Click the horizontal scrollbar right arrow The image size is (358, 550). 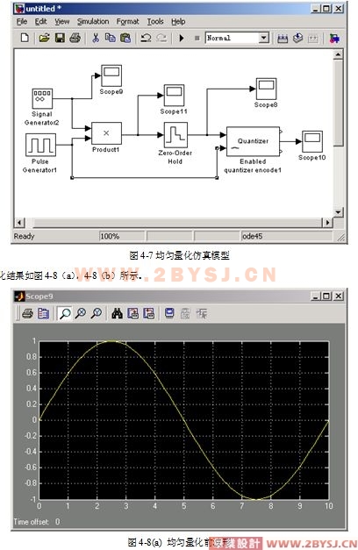[x=327, y=222]
